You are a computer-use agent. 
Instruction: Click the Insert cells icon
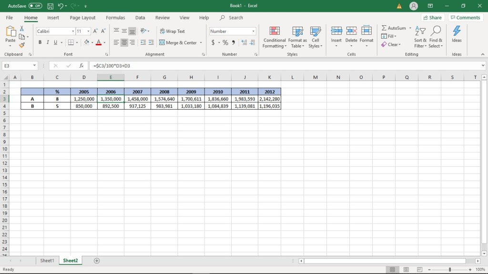pyautogui.click(x=336, y=34)
